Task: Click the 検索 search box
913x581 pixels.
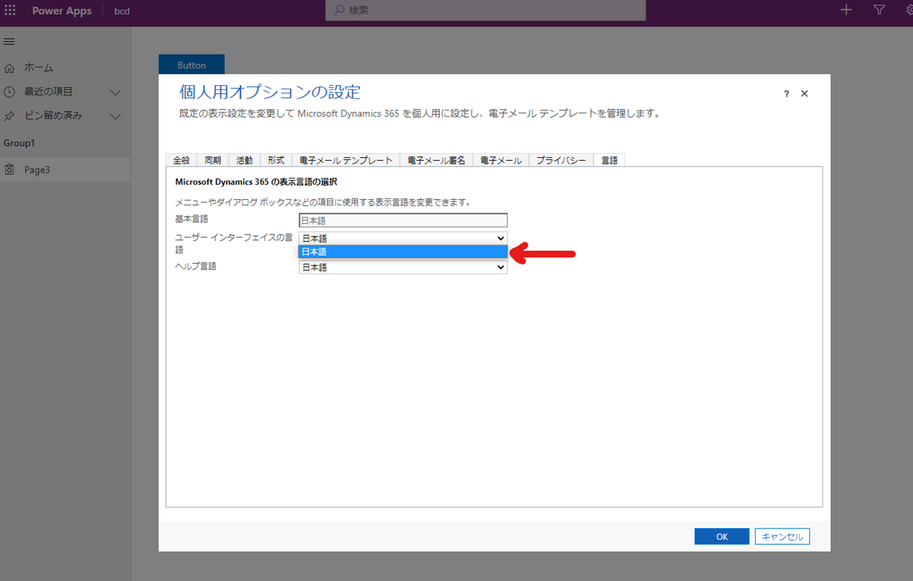Action: [x=486, y=10]
